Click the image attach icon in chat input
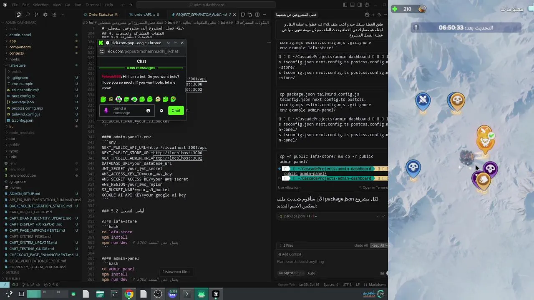This screenshot has width=534, height=300. [x=382, y=273]
